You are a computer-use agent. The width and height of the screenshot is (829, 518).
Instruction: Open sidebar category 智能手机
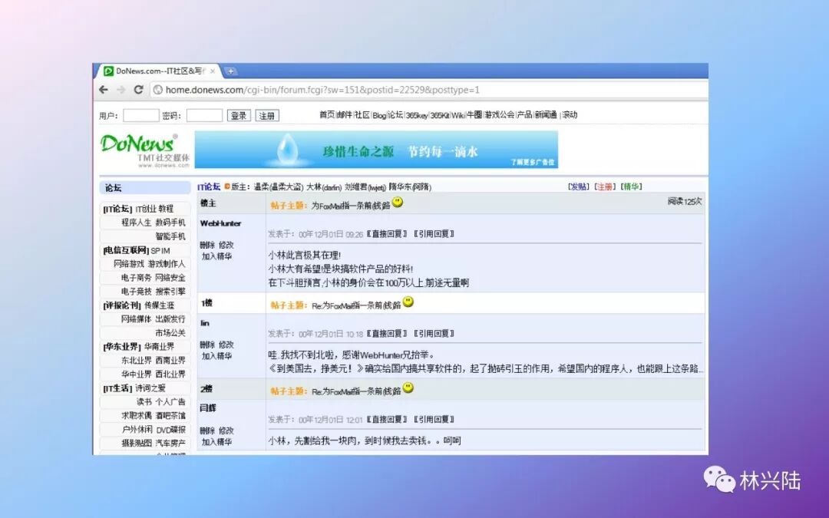click(170, 236)
